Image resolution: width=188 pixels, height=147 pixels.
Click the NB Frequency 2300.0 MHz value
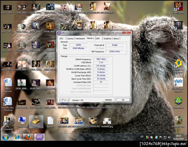point(115,51)
